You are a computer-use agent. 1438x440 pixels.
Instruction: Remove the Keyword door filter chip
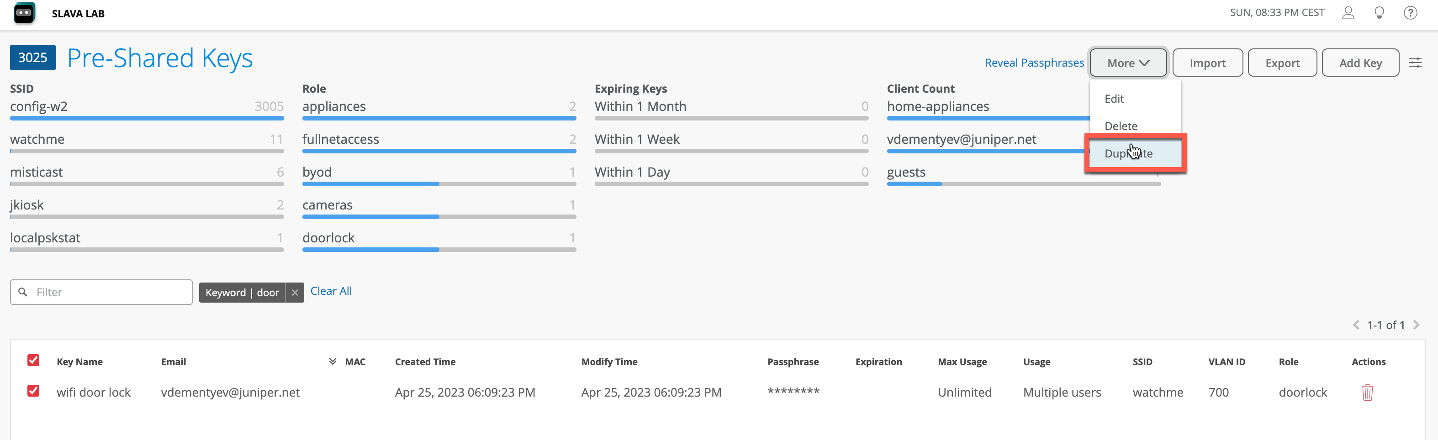[295, 292]
